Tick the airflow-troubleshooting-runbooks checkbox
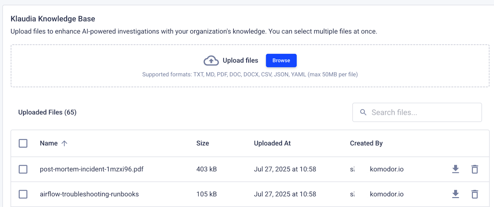The width and height of the screenshot is (494, 207). coord(23,194)
